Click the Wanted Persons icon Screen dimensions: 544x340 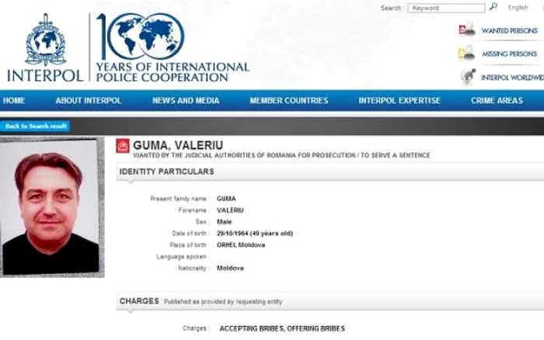[x=467, y=29]
